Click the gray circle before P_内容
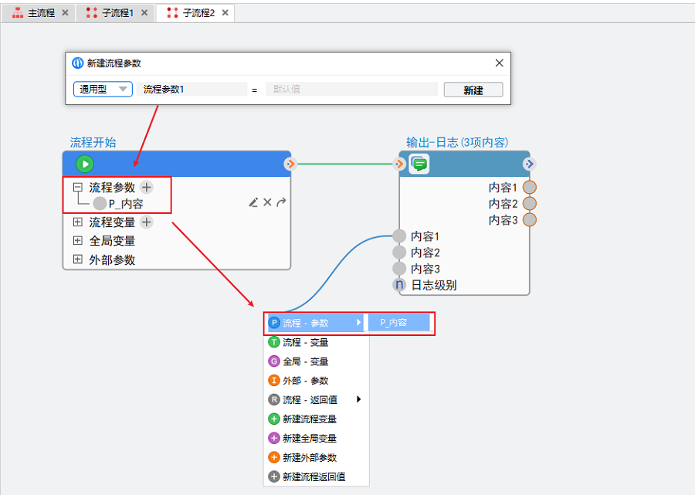This screenshot has width=695, height=495. tap(100, 204)
